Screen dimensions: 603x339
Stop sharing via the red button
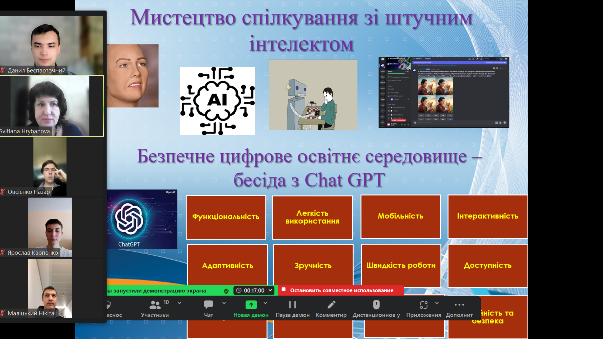341,291
